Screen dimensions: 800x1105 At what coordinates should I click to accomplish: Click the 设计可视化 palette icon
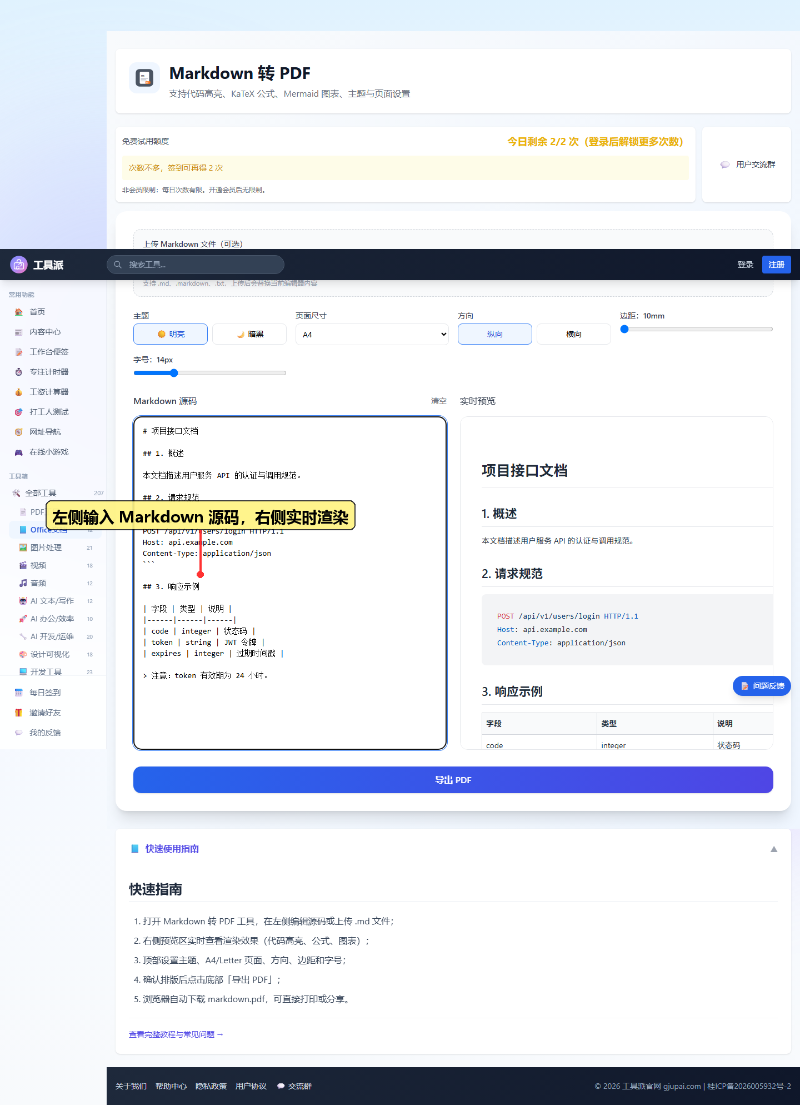pos(23,654)
